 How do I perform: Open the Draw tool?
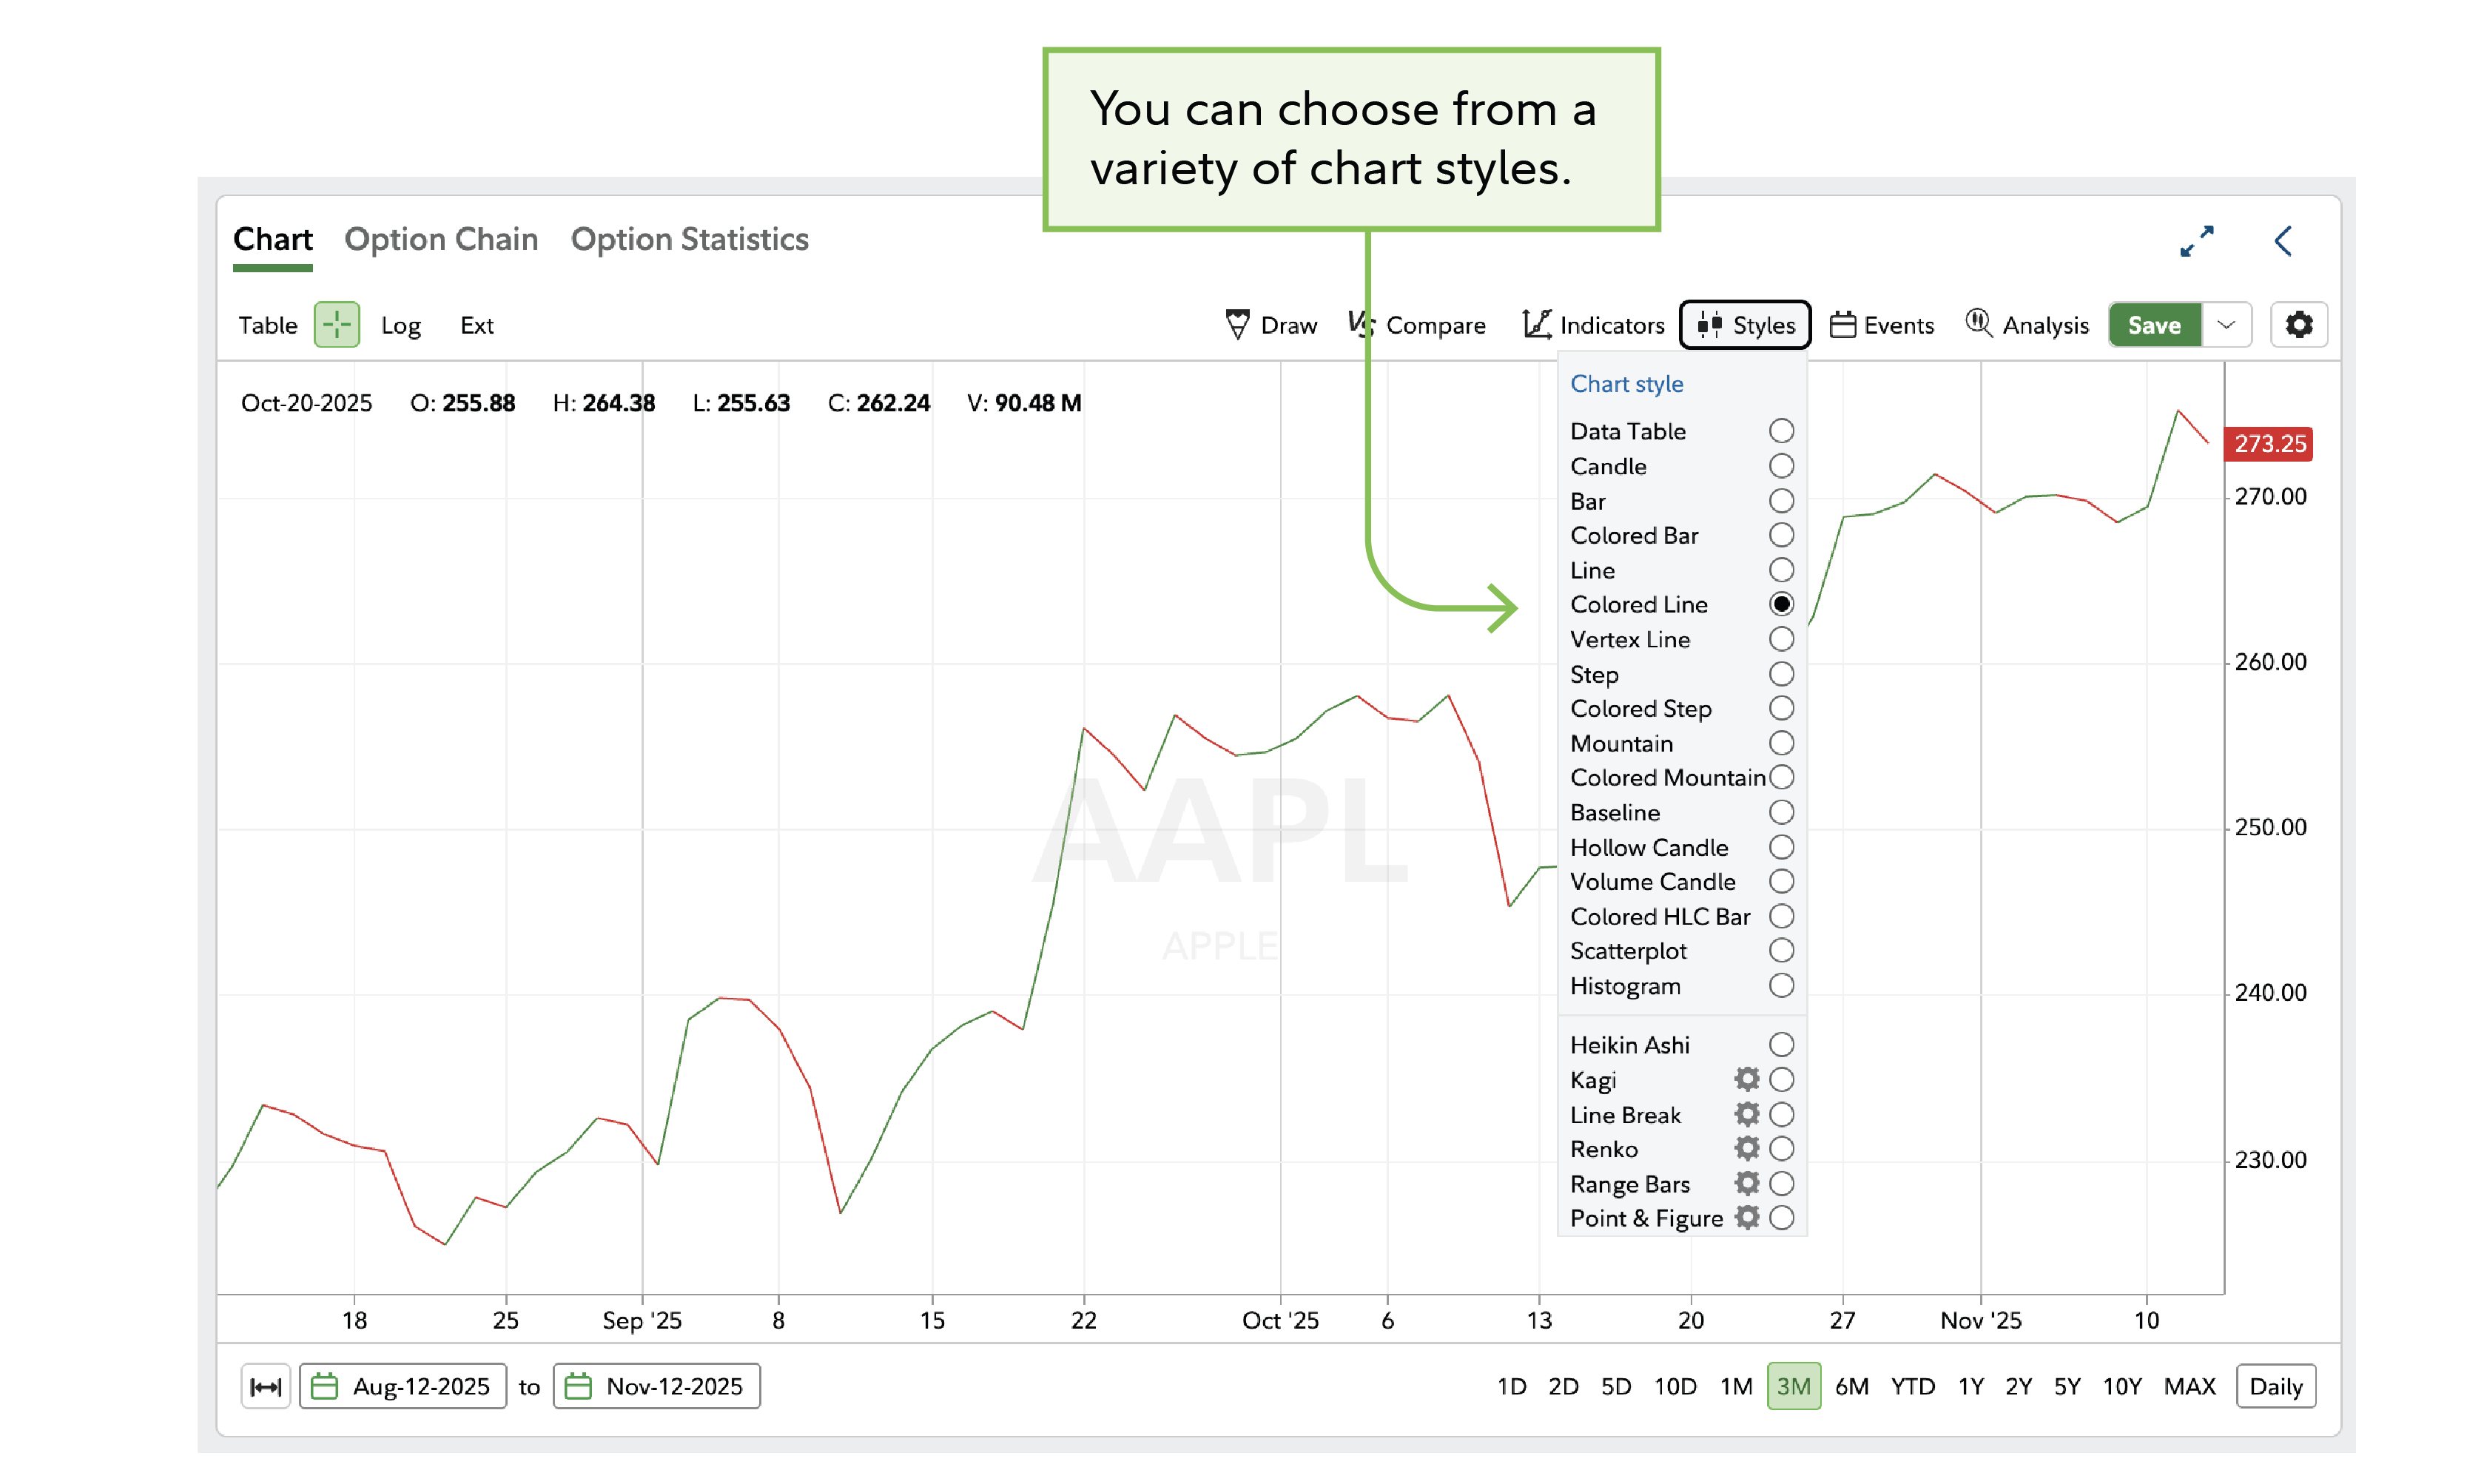(x=1272, y=325)
